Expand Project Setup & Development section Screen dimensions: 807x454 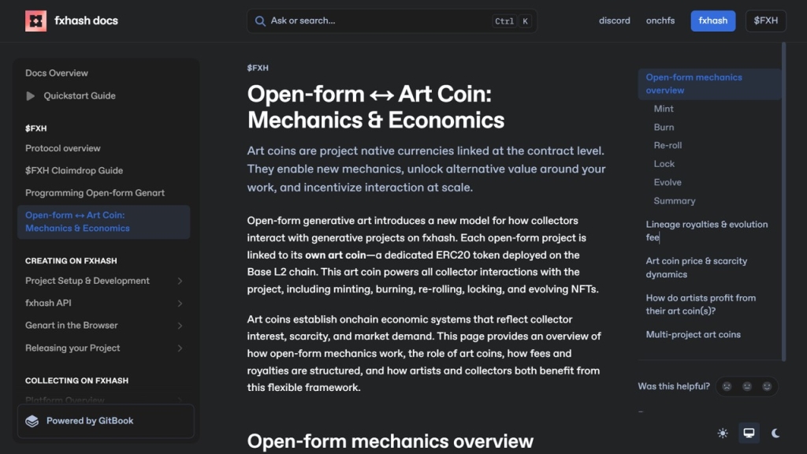180,281
